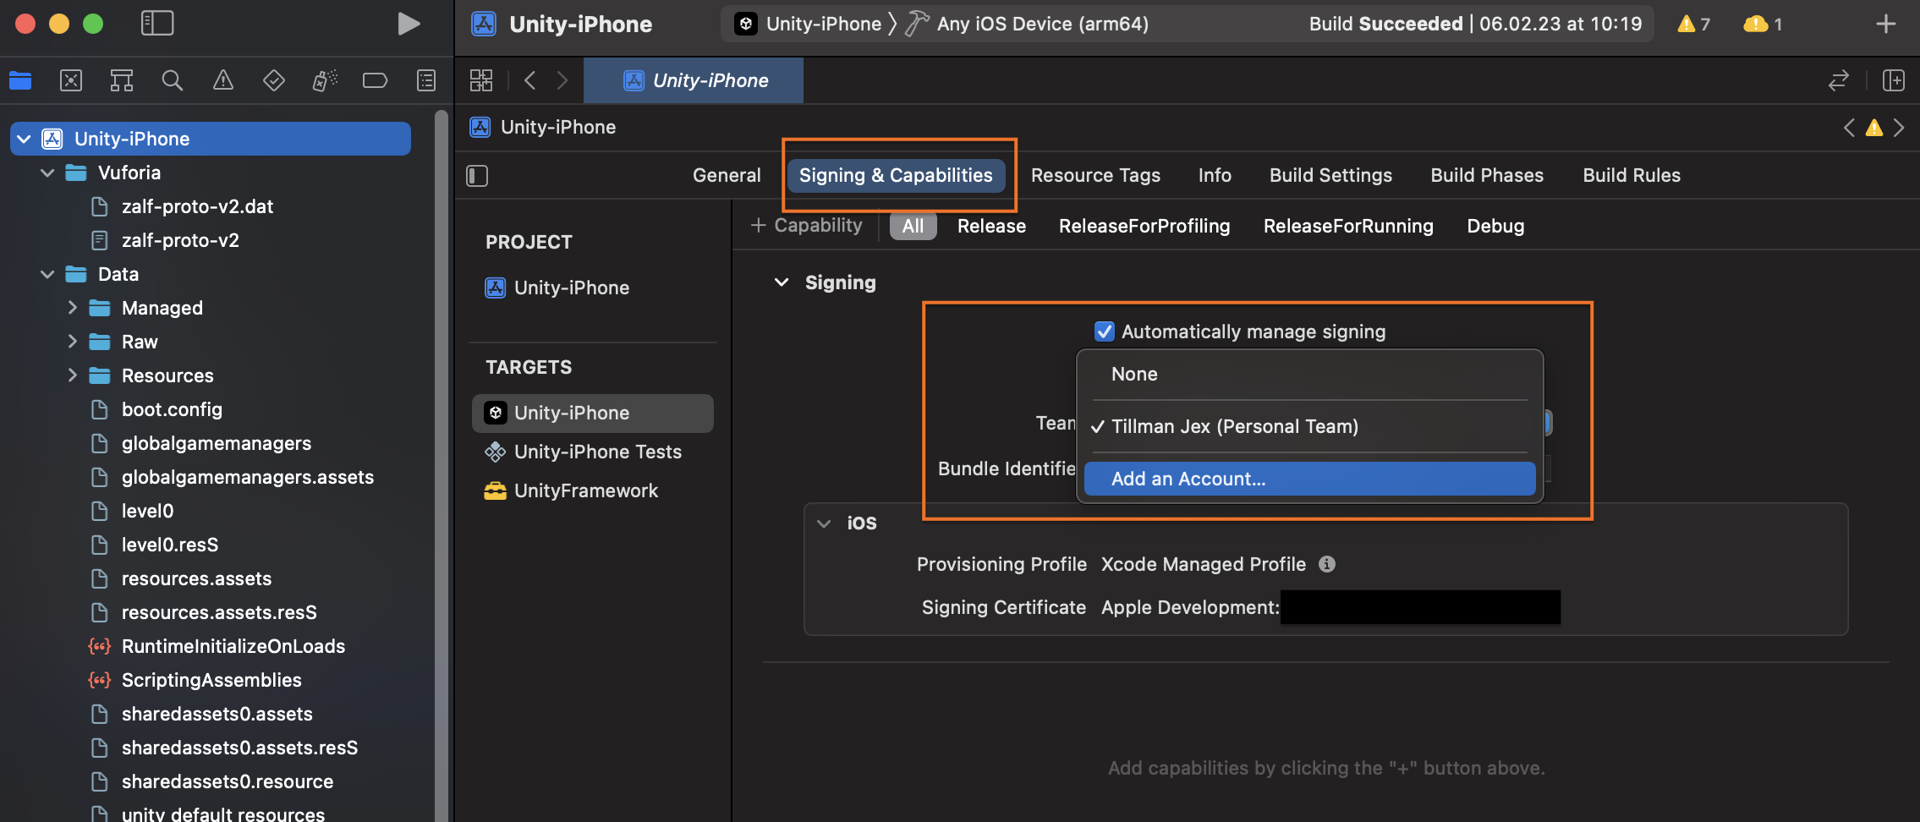The height and width of the screenshot is (822, 1920).
Task: Choose destination Any iOS Device (arm64)
Action: [x=1026, y=24]
